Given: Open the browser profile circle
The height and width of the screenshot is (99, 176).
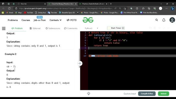Looking at the screenshot, I should coord(161,9).
